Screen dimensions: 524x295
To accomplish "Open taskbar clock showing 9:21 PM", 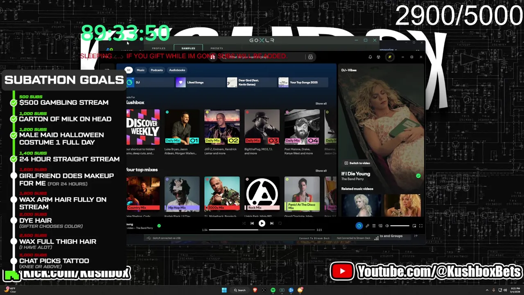I will [x=515, y=290].
